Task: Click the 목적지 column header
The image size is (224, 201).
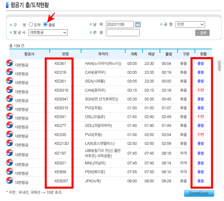Action: (x=103, y=54)
